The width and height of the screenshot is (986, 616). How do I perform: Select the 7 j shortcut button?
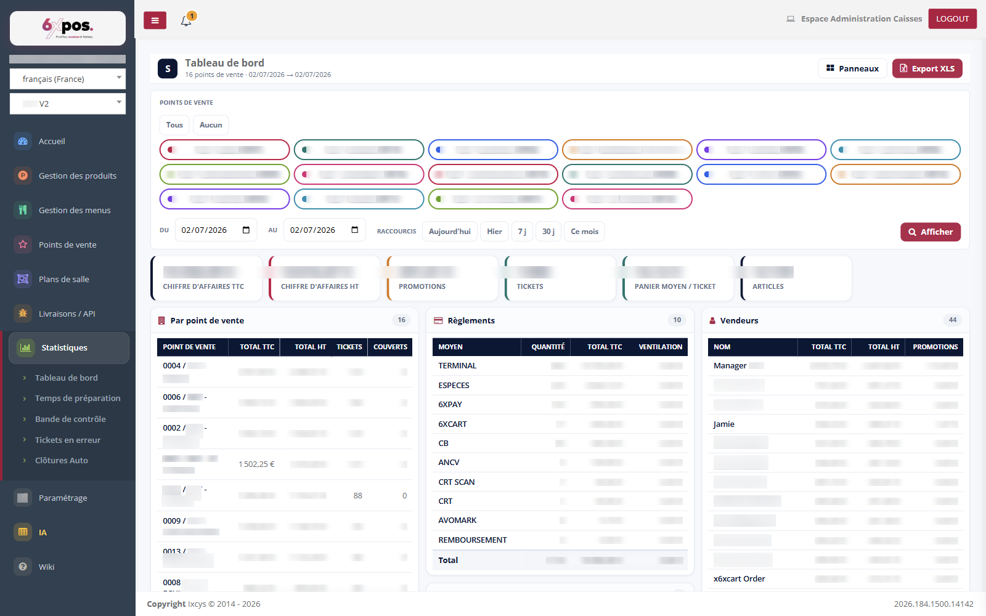[x=522, y=232]
